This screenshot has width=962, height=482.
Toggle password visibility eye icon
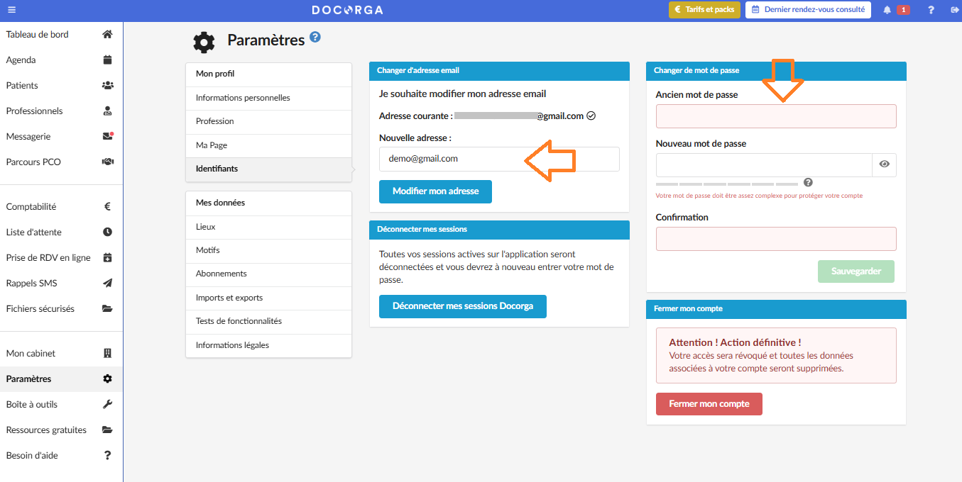tap(884, 164)
